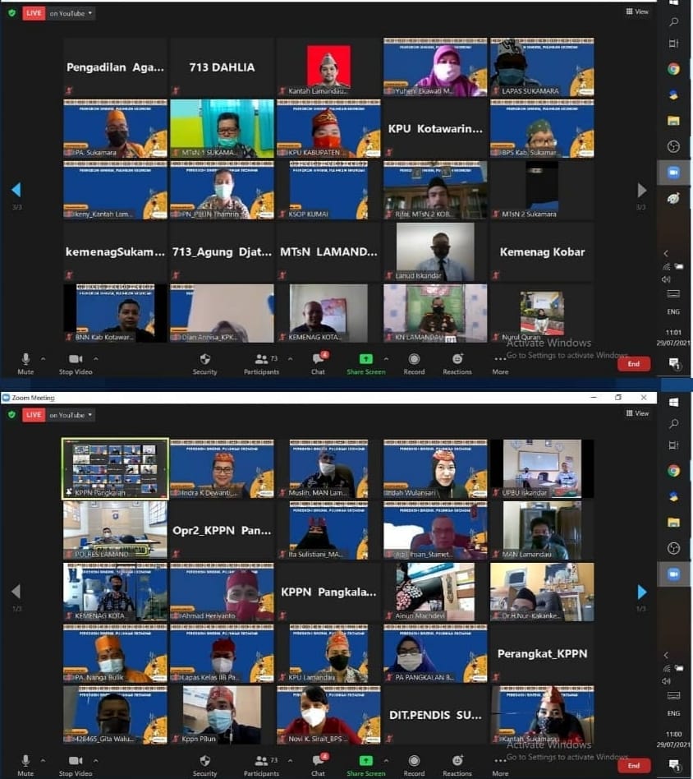Stop Video in the lower Zoom window
Viewport: 693px width, 779px height.
point(75,763)
